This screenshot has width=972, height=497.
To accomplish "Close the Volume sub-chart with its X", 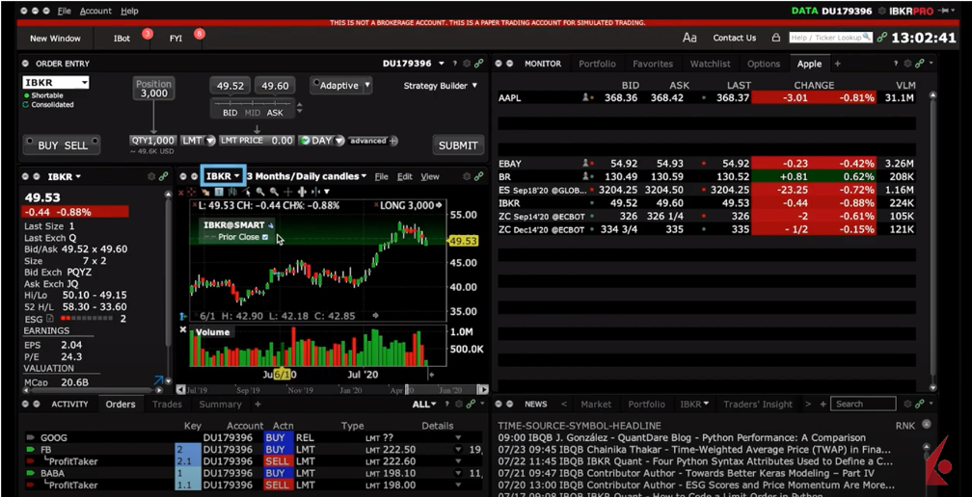I will click(183, 330).
